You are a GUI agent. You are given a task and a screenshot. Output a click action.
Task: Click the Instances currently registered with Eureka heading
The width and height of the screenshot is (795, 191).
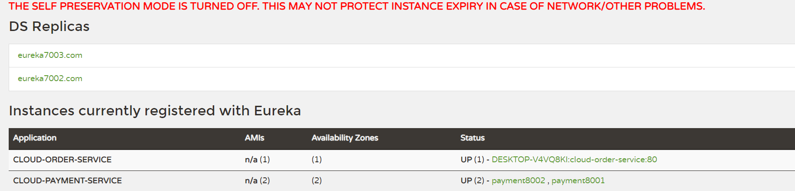pyautogui.click(x=155, y=111)
